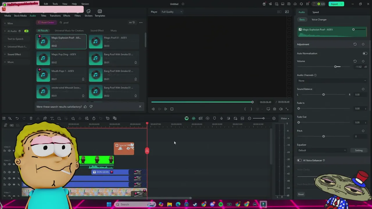The width and height of the screenshot is (372, 209).
Task: Click the undo icon in timeline toolbar
Action: click(x=17, y=118)
